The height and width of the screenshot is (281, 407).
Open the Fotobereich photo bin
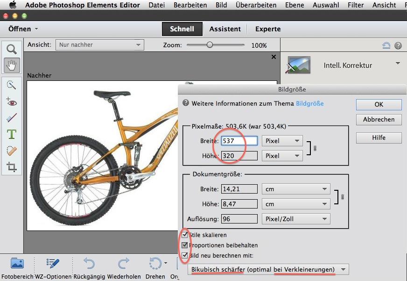tap(17, 263)
